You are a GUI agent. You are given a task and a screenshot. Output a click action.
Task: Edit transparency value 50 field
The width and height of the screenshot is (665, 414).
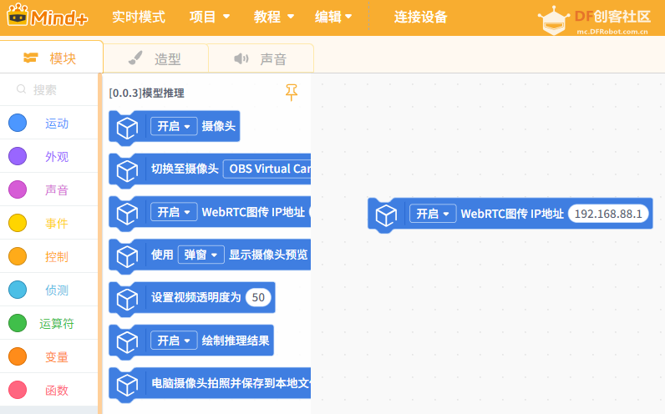click(x=258, y=297)
